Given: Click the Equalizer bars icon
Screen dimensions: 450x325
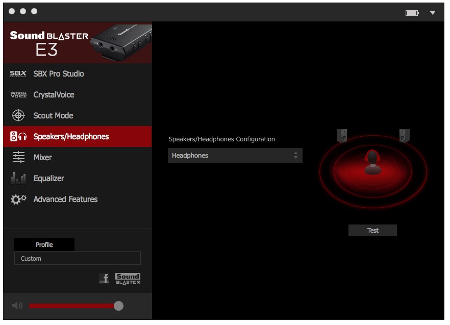Looking at the screenshot, I should click(18, 179).
